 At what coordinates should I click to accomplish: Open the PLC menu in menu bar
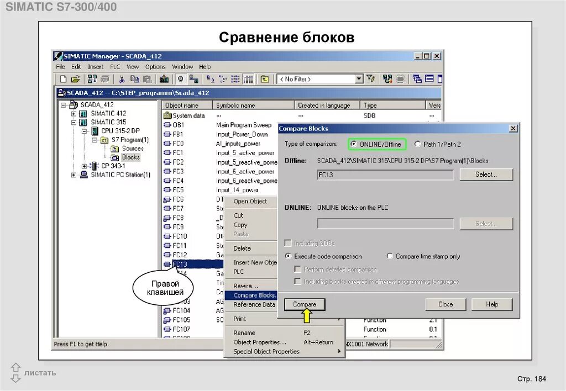(x=115, y=67)
